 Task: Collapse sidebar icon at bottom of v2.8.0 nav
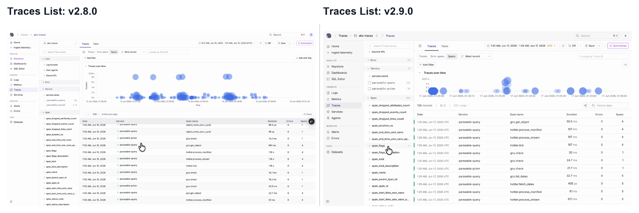tap(11, 202)
